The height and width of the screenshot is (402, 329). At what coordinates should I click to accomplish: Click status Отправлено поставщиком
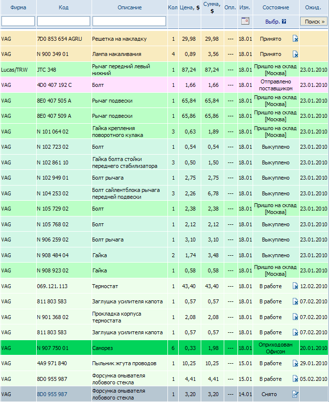tap(276, 85)
